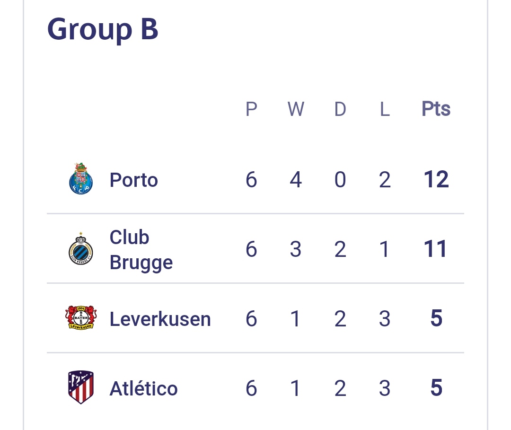This screenshot has width=511, height=430.
Task: Click Club Brugge's 3 wins value
Action: [x=296, y=249]
